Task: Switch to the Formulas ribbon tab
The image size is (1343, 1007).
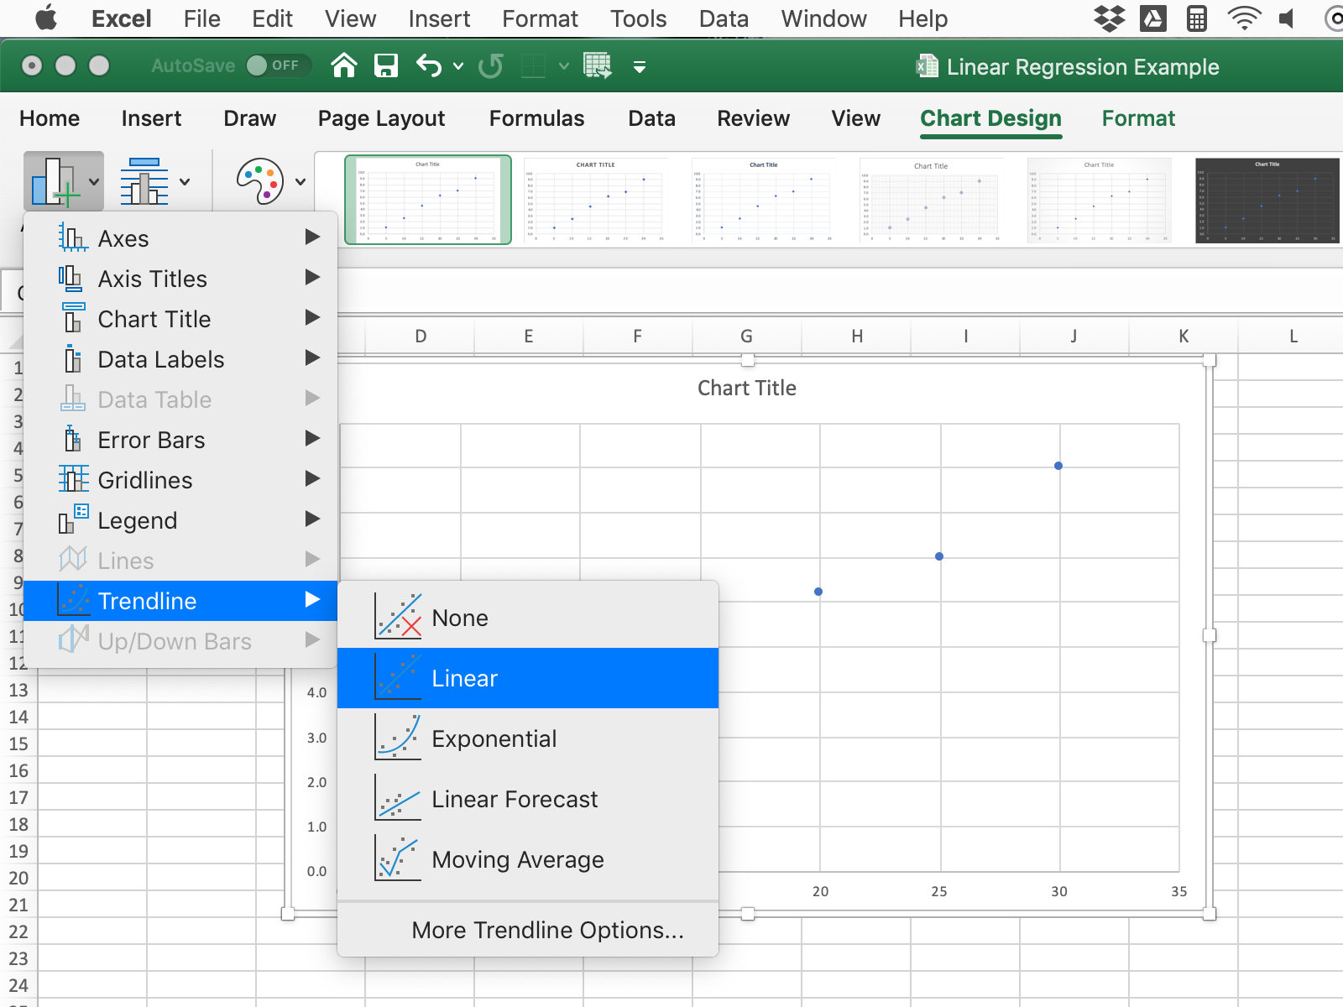Action: (536, 118)
